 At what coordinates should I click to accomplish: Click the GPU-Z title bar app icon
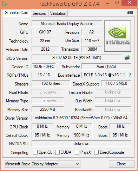tap(5, 4)
